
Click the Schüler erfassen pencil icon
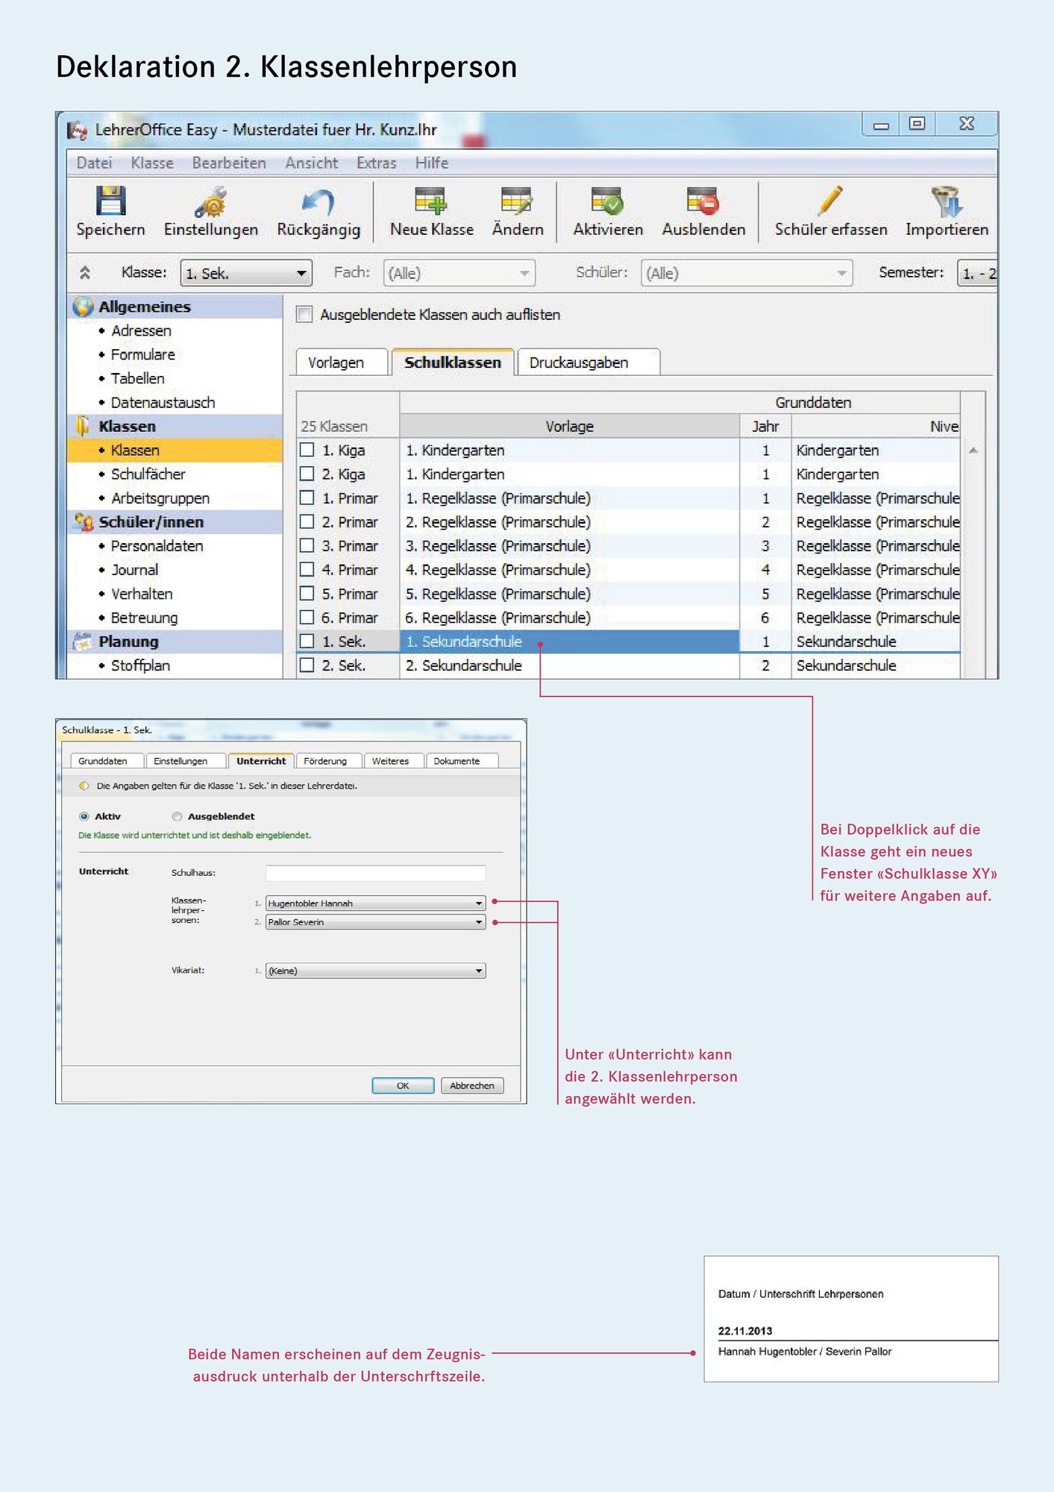coord(830,201)
